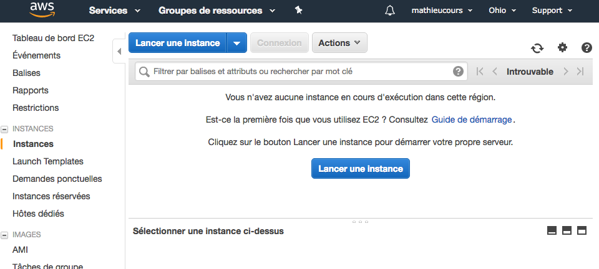
Task: Minimize the details pane
Action: pos(552,230)
